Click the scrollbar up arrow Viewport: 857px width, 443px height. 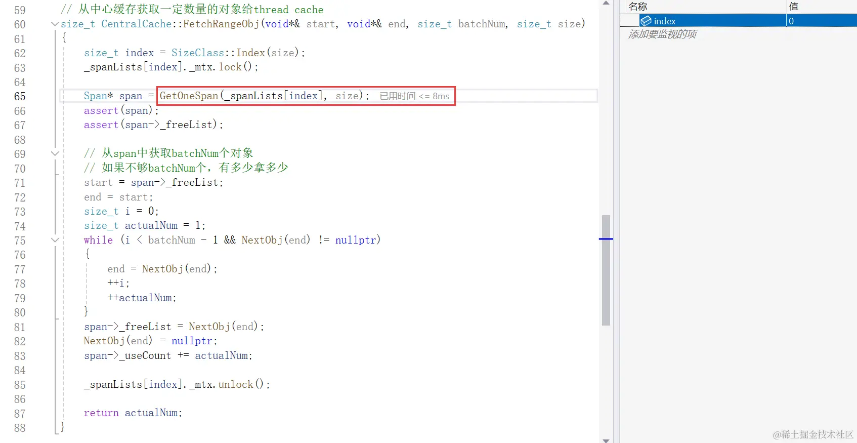(606, 4)
